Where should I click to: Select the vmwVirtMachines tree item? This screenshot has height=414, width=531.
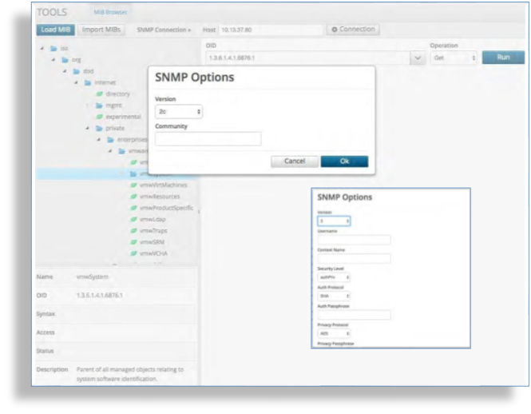click(x=163, y=185)
